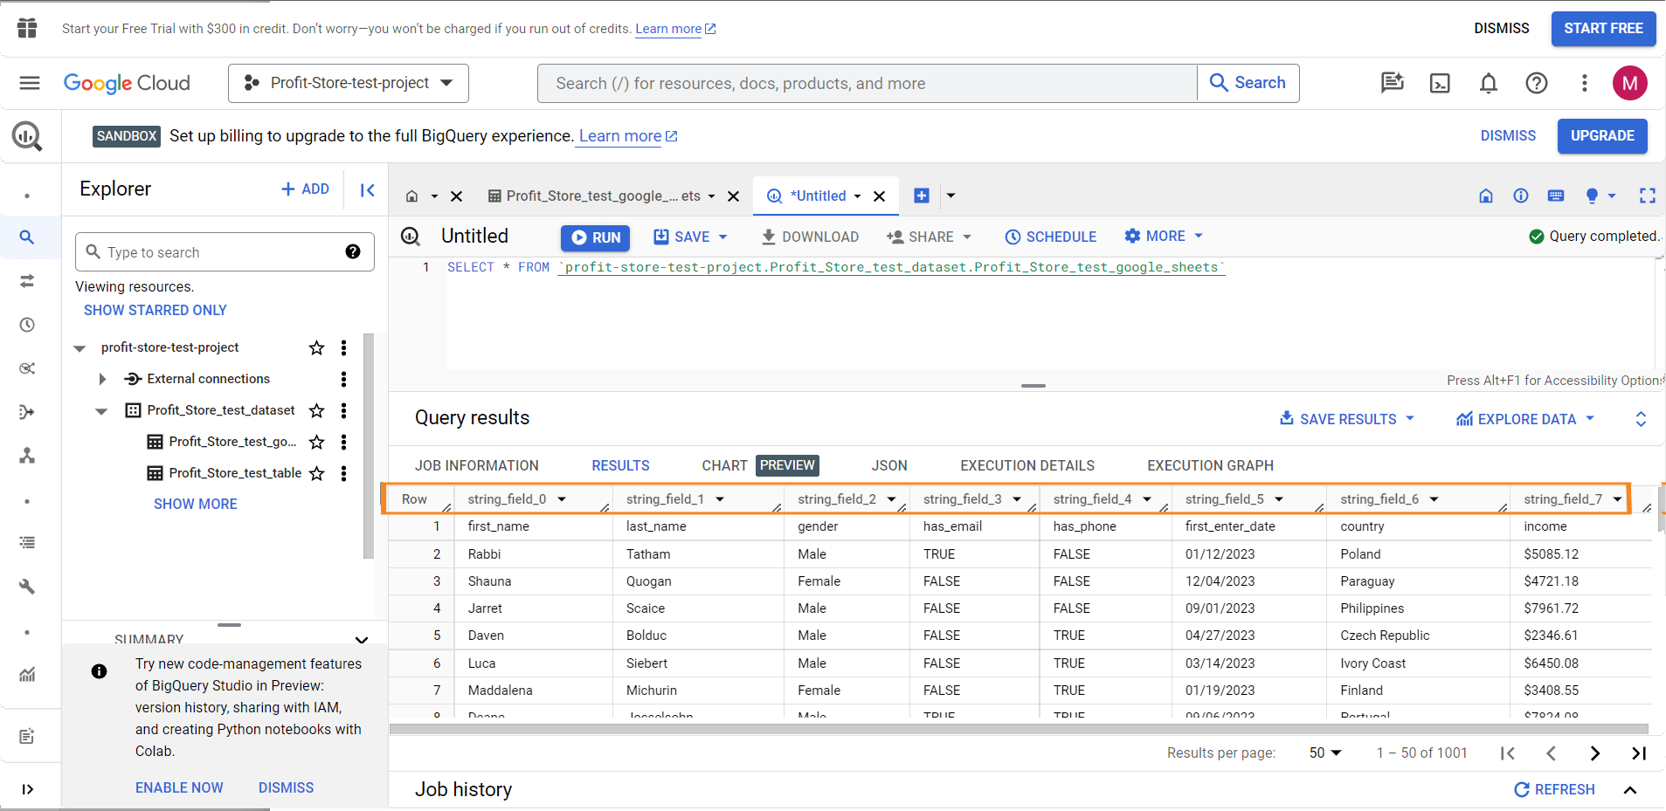1666x811 pixels.
Task: Expand the Job history panel
Action: coord(1629,789)
